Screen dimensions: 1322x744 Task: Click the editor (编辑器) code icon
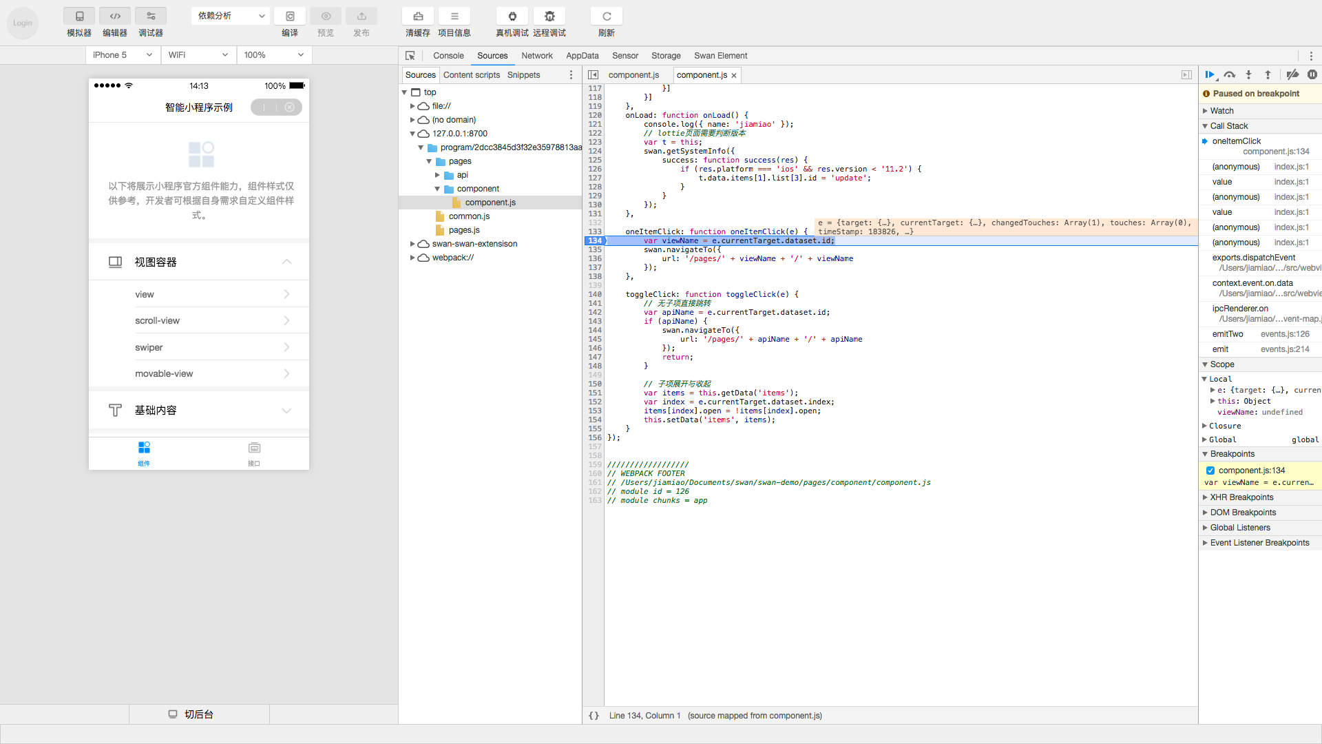(115, 17)
